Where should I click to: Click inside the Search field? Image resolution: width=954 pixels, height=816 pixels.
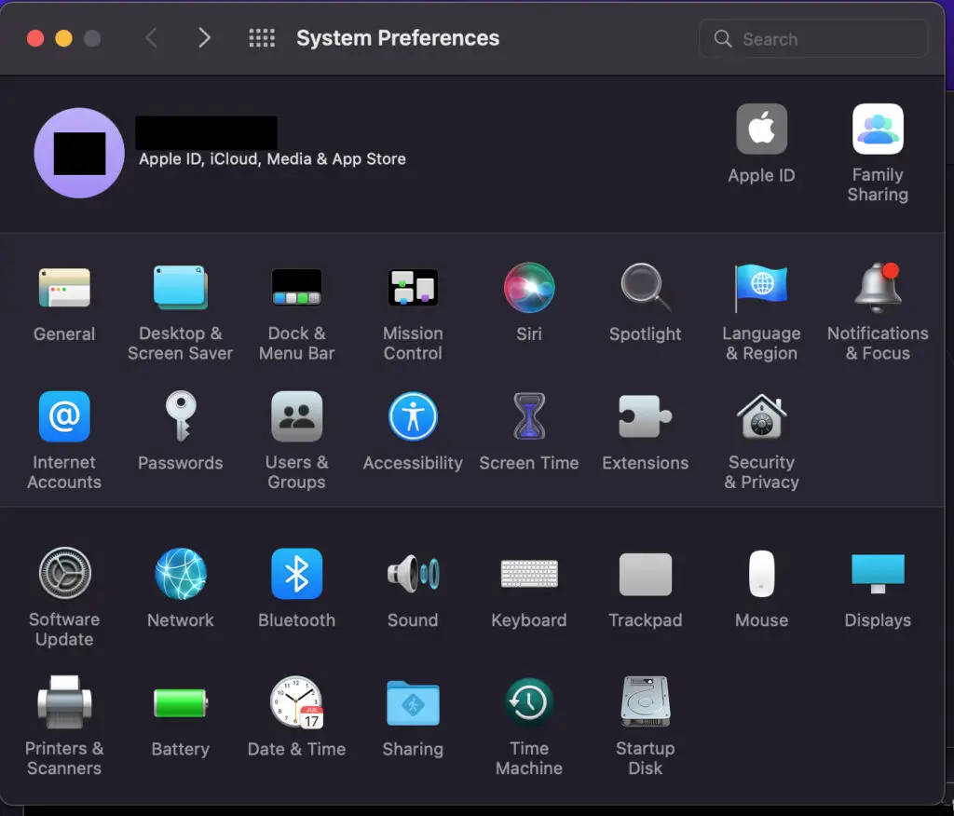(x=813, y=38)
